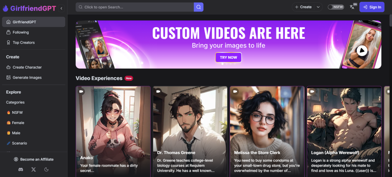This screenshot has width=392, height=177.
Task: Click the Video Experiences heading
Action: point(99,79)
